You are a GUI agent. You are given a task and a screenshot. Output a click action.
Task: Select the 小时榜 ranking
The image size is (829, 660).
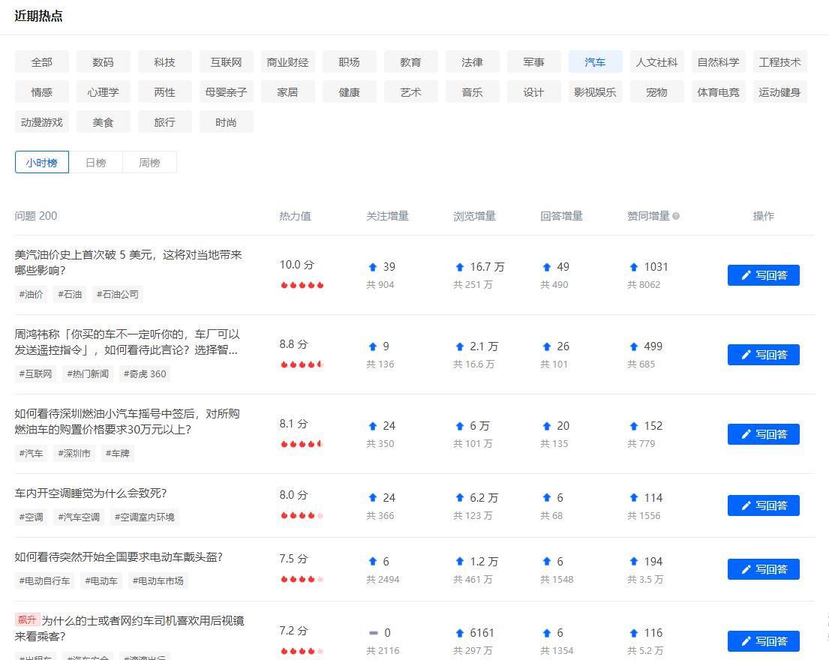coord(42,163)
